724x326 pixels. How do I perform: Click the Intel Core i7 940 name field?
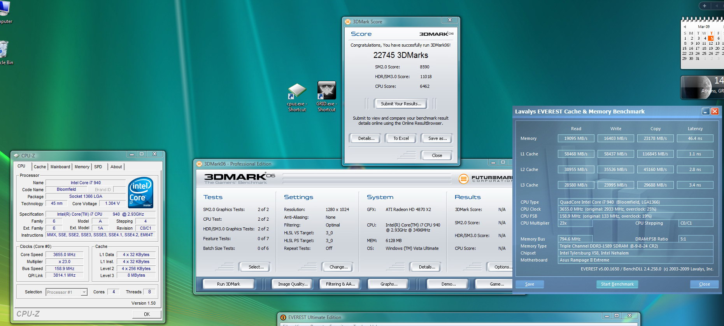click(x=86, y=183)
